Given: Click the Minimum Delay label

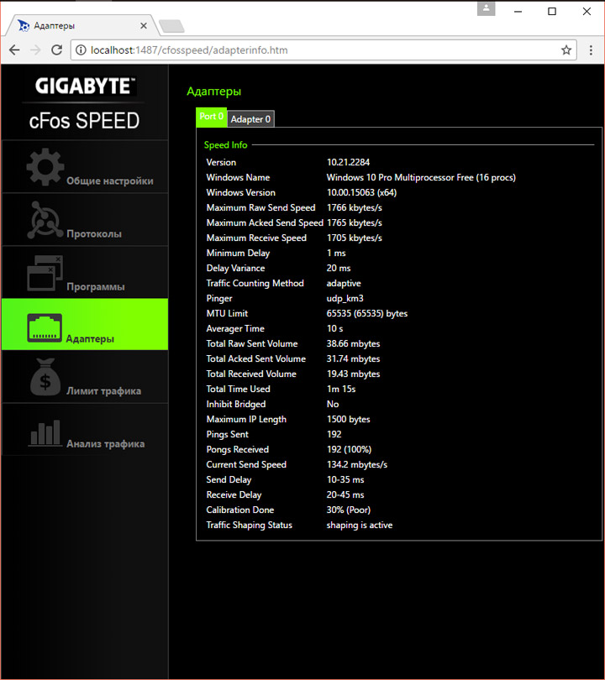Looking at the screenshot, I should point(238,253).
